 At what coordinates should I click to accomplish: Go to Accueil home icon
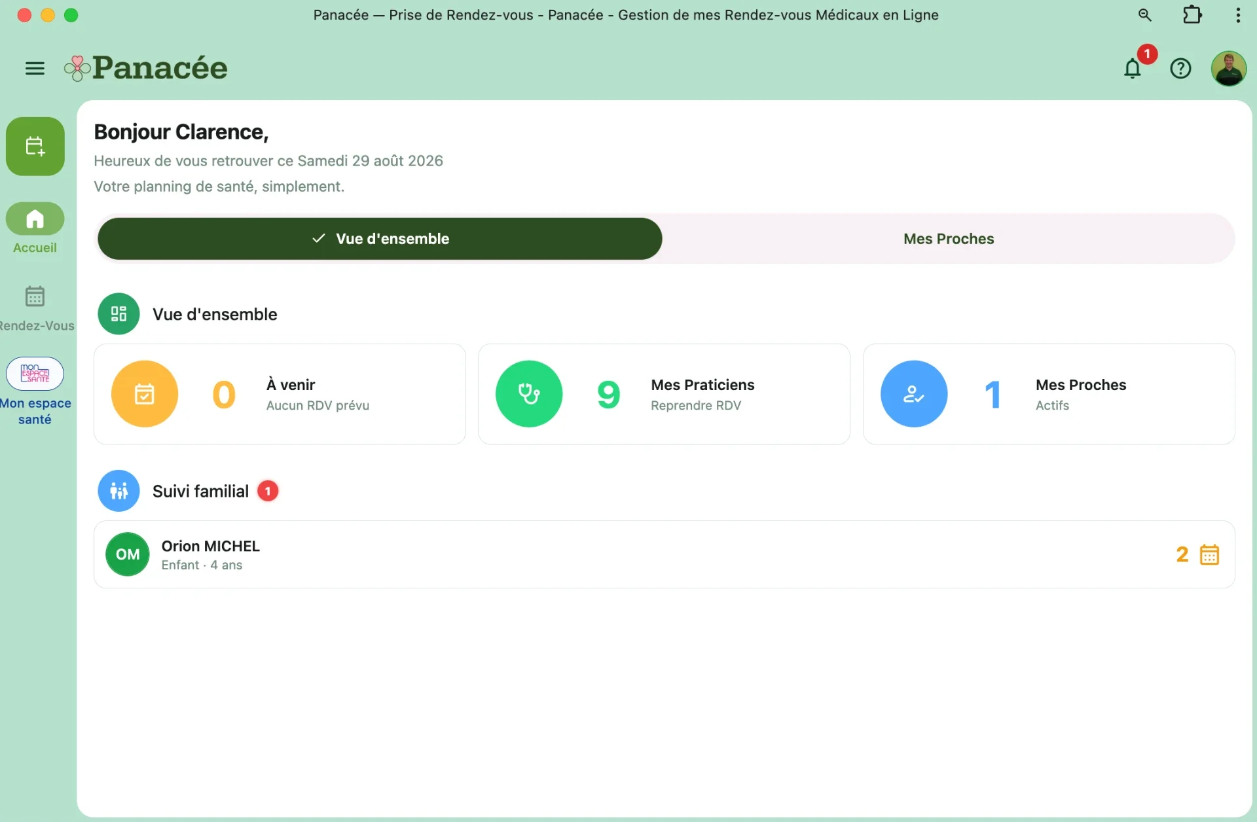point(35,219)
